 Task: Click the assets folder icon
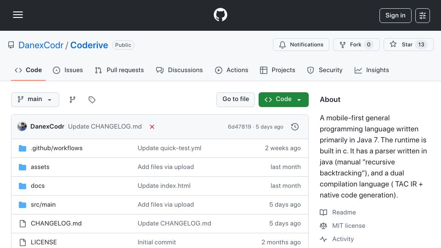tap(23, 167)
